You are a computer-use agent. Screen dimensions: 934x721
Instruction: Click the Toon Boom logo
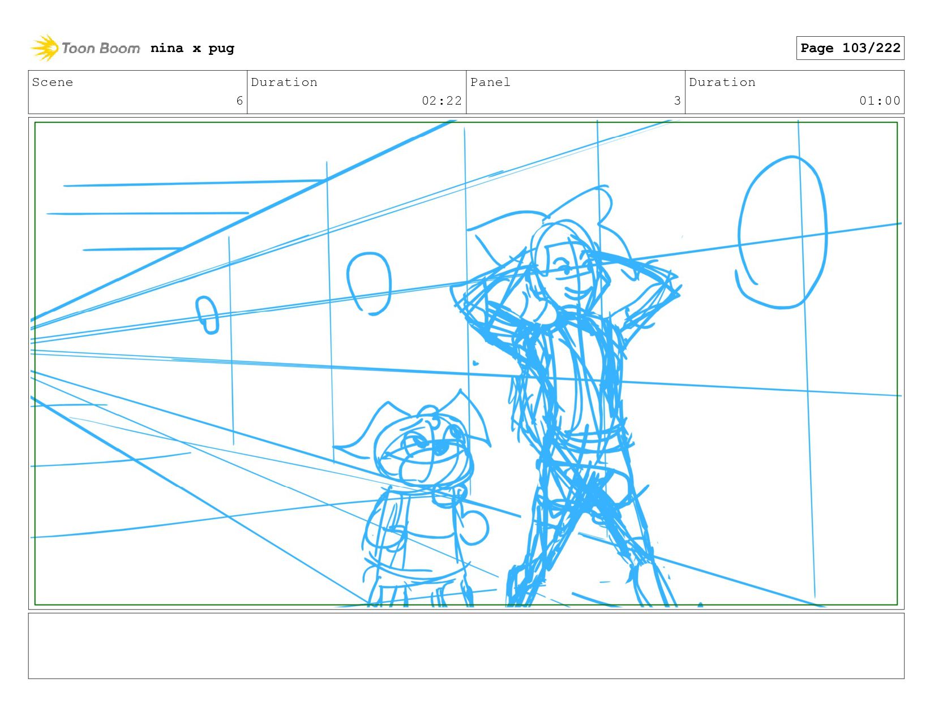85,48
